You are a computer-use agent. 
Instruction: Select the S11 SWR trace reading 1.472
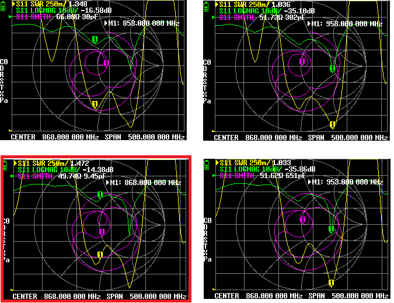pyautogui.click(x=51, y=163)
